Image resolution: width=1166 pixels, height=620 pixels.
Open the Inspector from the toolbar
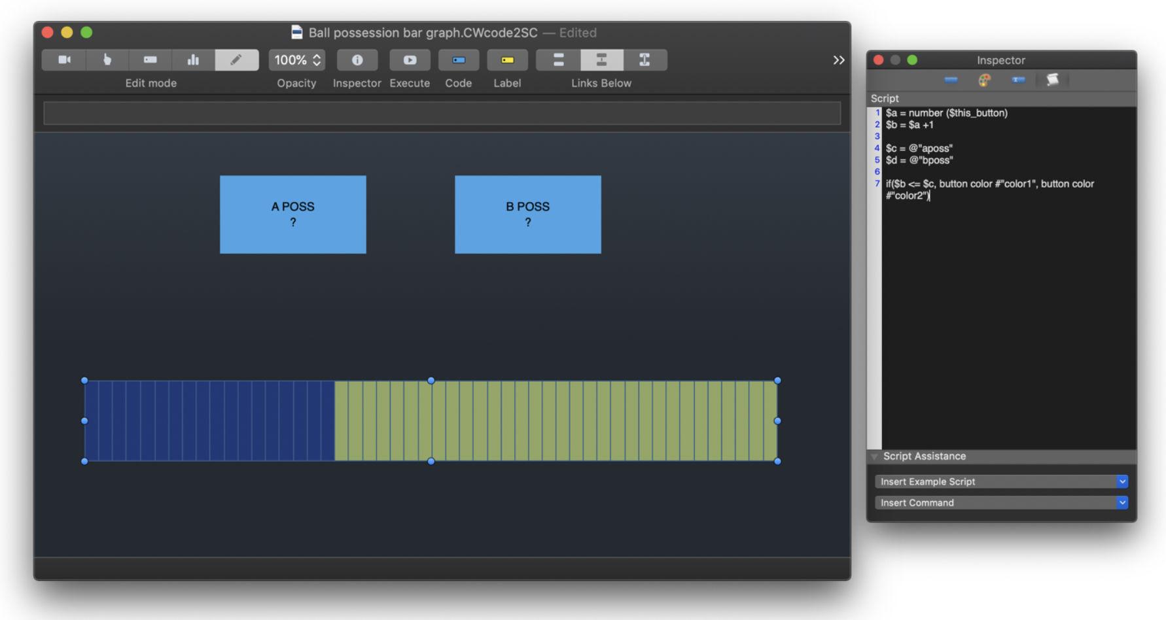tap(357, 60)
